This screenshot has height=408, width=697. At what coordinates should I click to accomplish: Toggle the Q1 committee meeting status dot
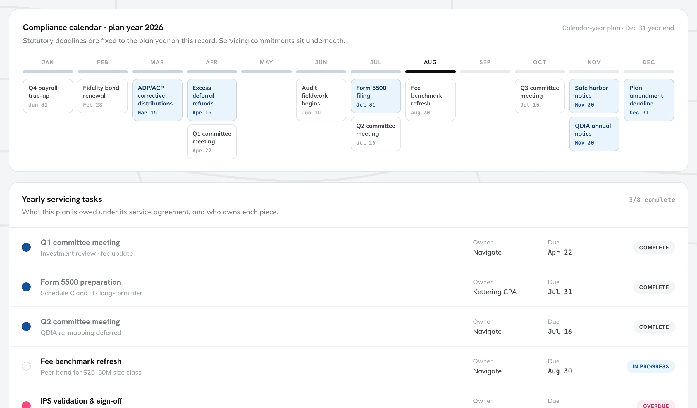click(26, 247)
